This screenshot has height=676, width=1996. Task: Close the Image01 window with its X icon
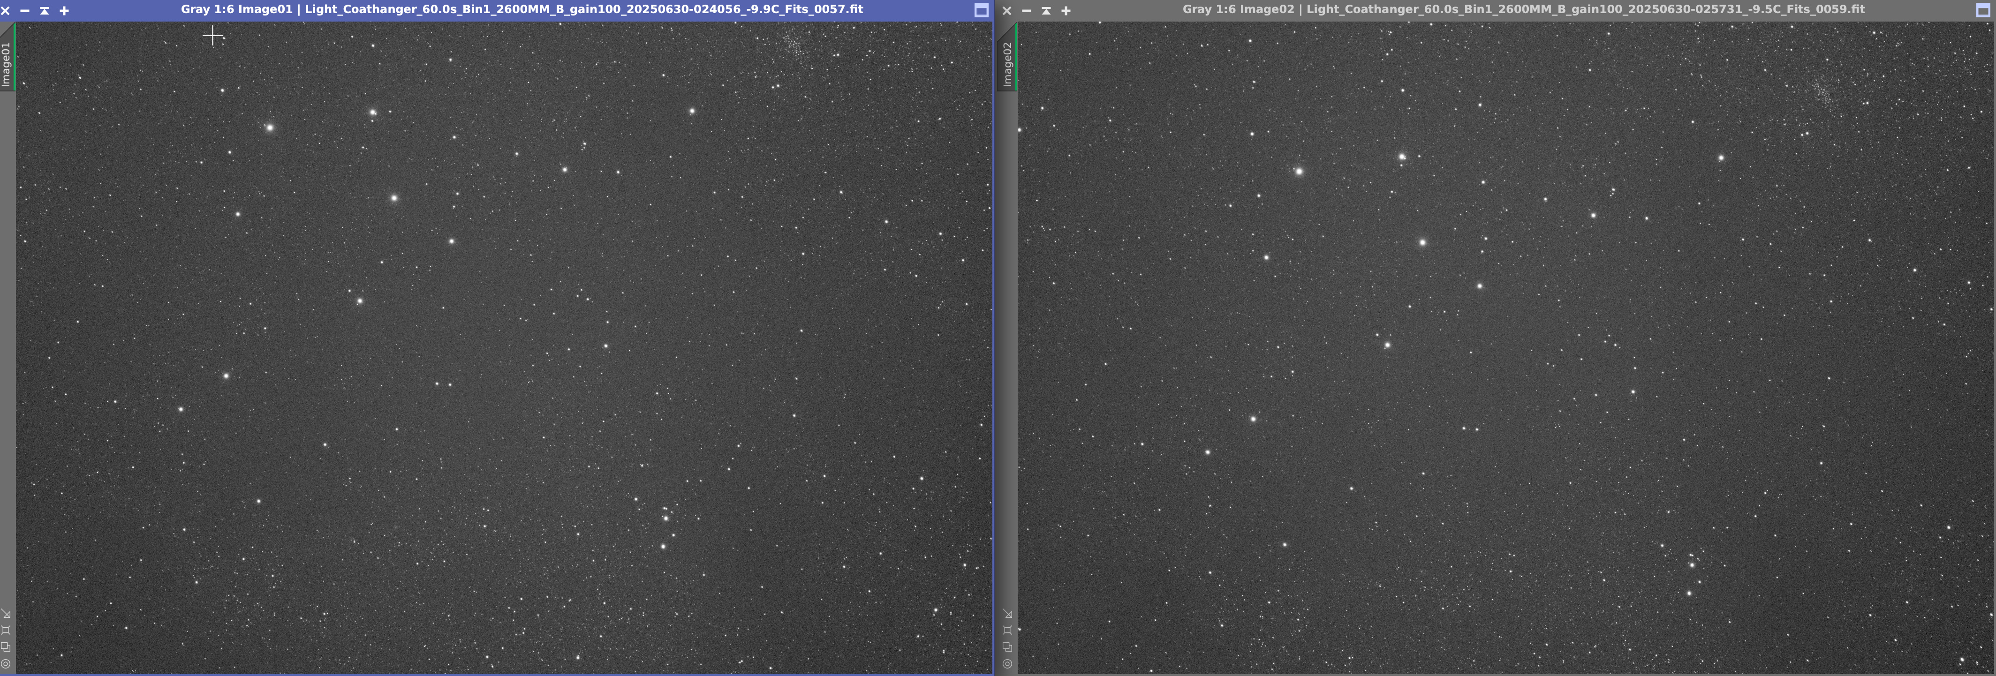pos(6,11)
